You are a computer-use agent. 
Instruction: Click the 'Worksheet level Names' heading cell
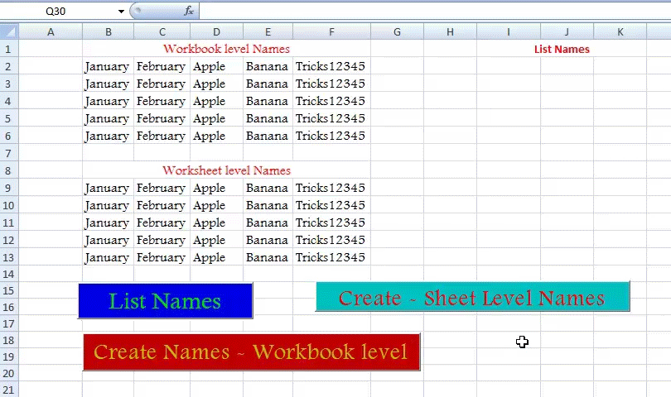(x=226, y=170)
